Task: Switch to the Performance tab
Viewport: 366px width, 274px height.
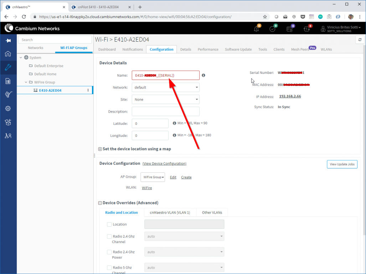Action: pos(208,49)
